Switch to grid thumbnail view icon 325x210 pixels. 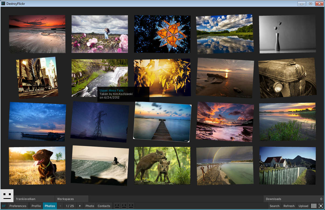[314, 206]
